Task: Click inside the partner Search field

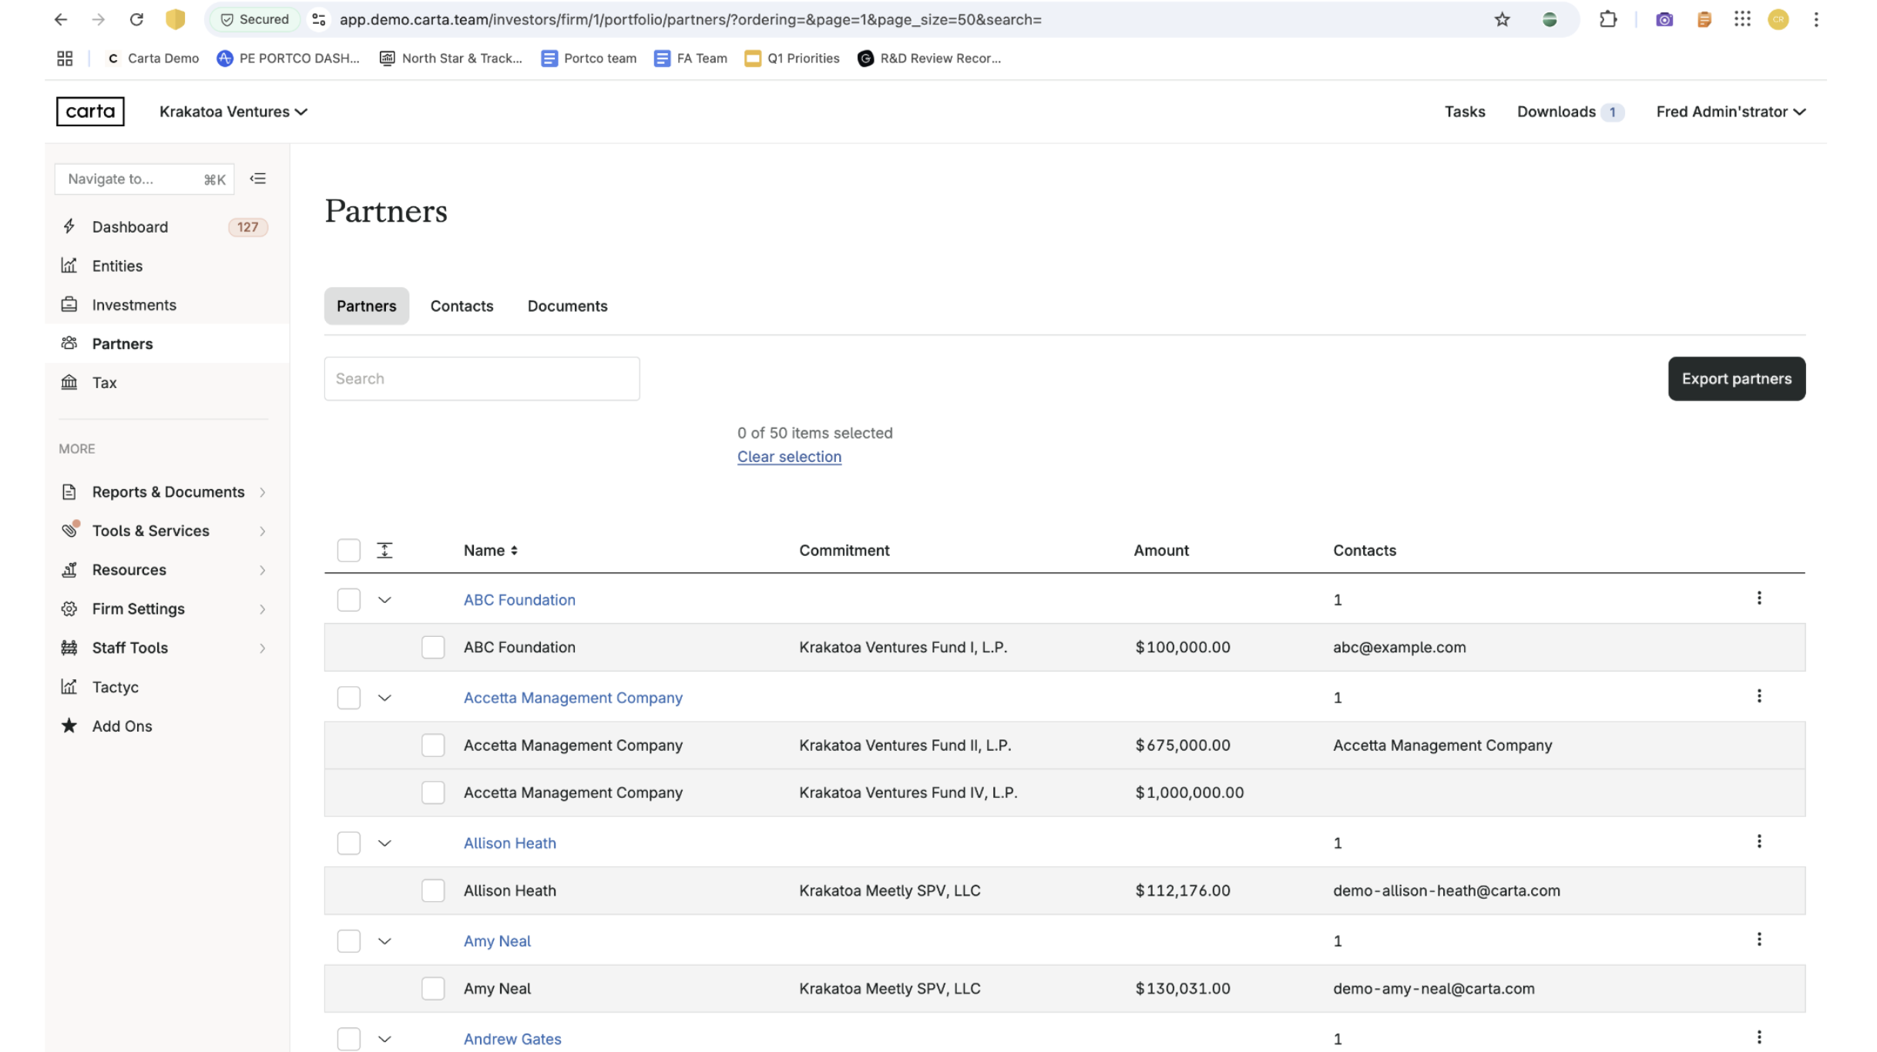Action: pyautogui.click(x=482, y=378)
